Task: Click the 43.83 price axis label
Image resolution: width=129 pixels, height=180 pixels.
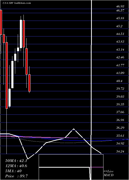Action: pos(120,42)
